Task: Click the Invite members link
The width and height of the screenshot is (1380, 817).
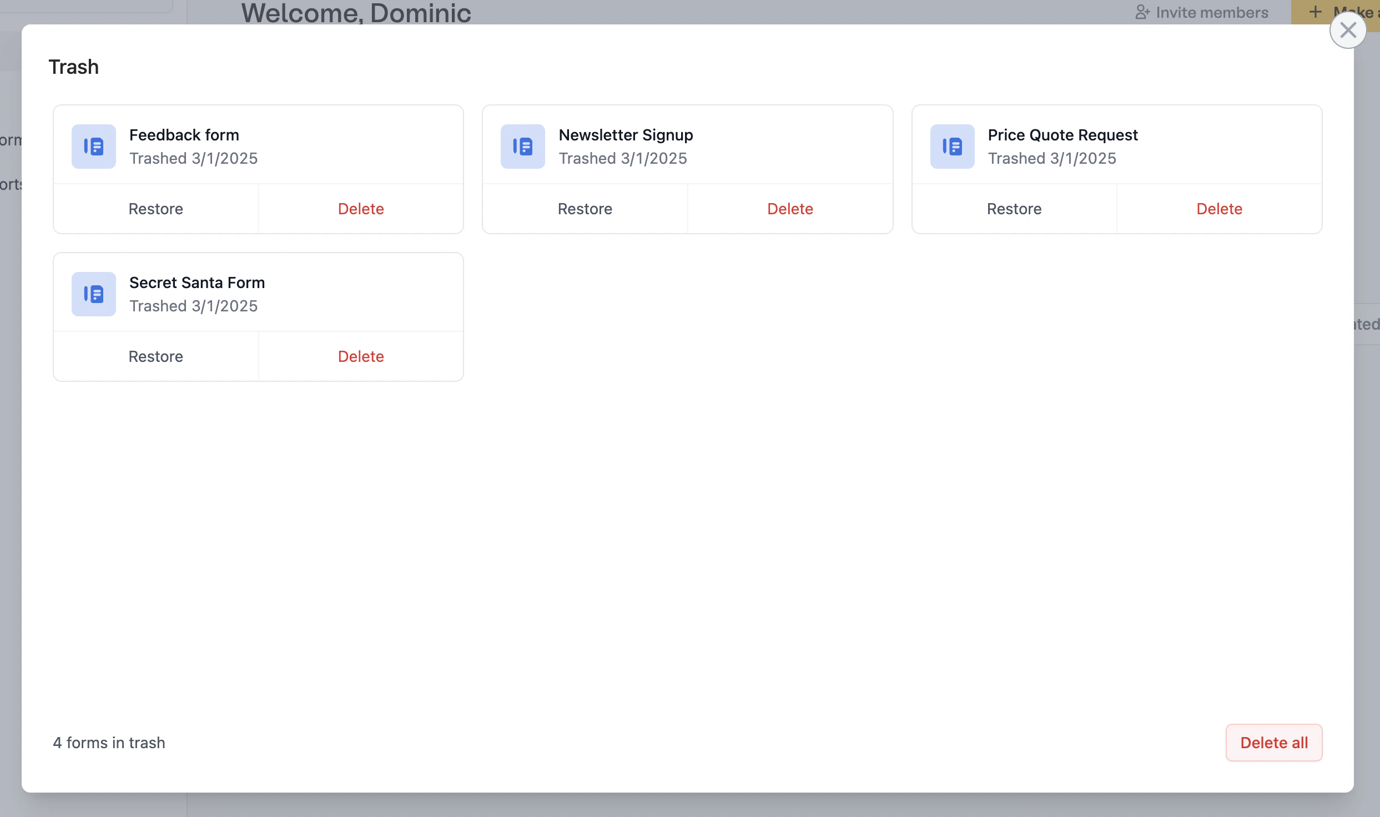Action: (1212, 12)
